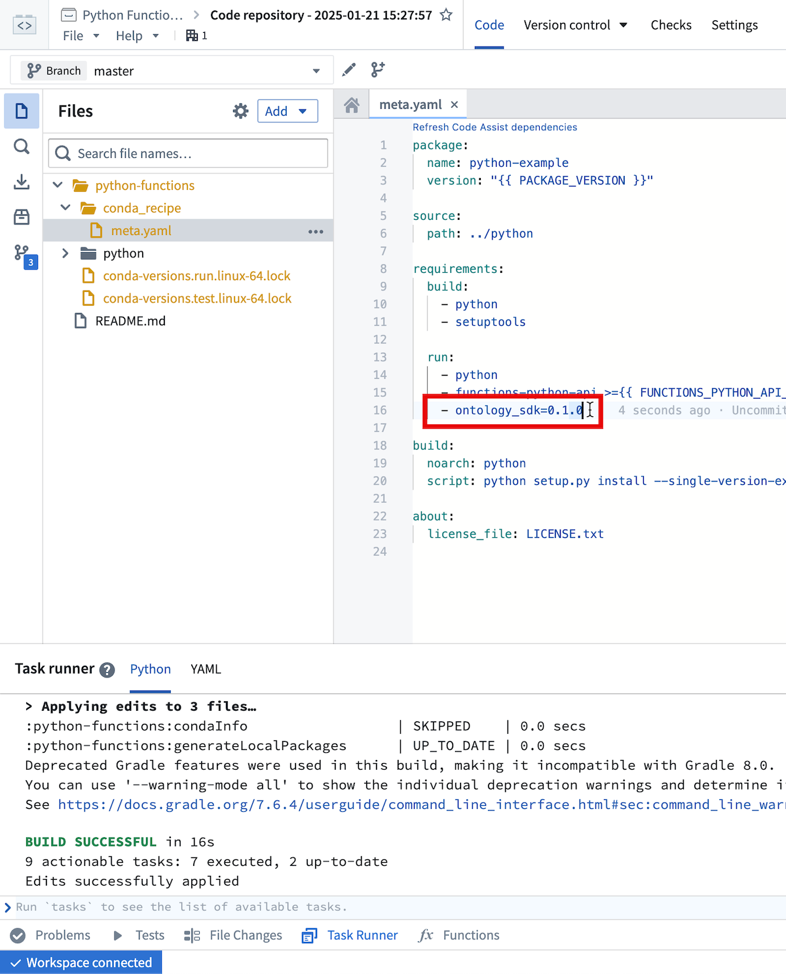The height and width of the screenshot is (974, 786).
Task: Open the Tests panel
Action: coord(139,935)
